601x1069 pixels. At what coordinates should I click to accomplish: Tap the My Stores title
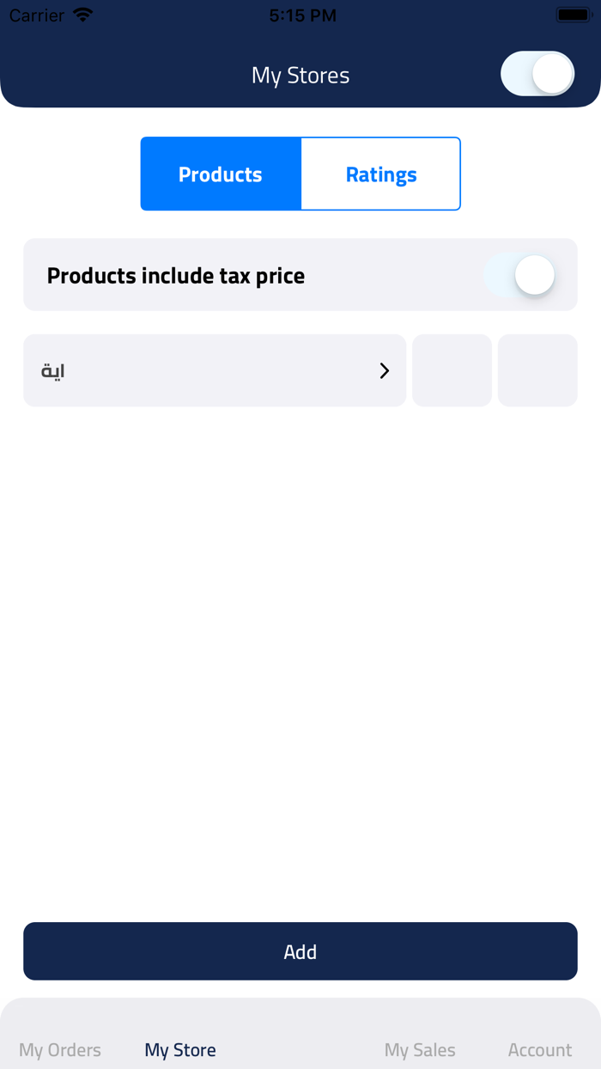click(300, 75)
